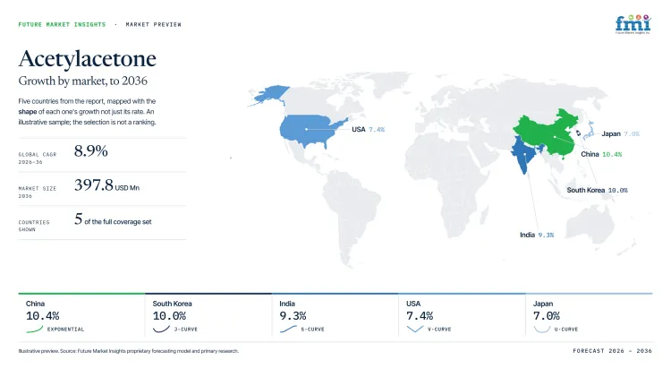Click the Japan islands on the map

pyautogui.click(x=589, y=131)
